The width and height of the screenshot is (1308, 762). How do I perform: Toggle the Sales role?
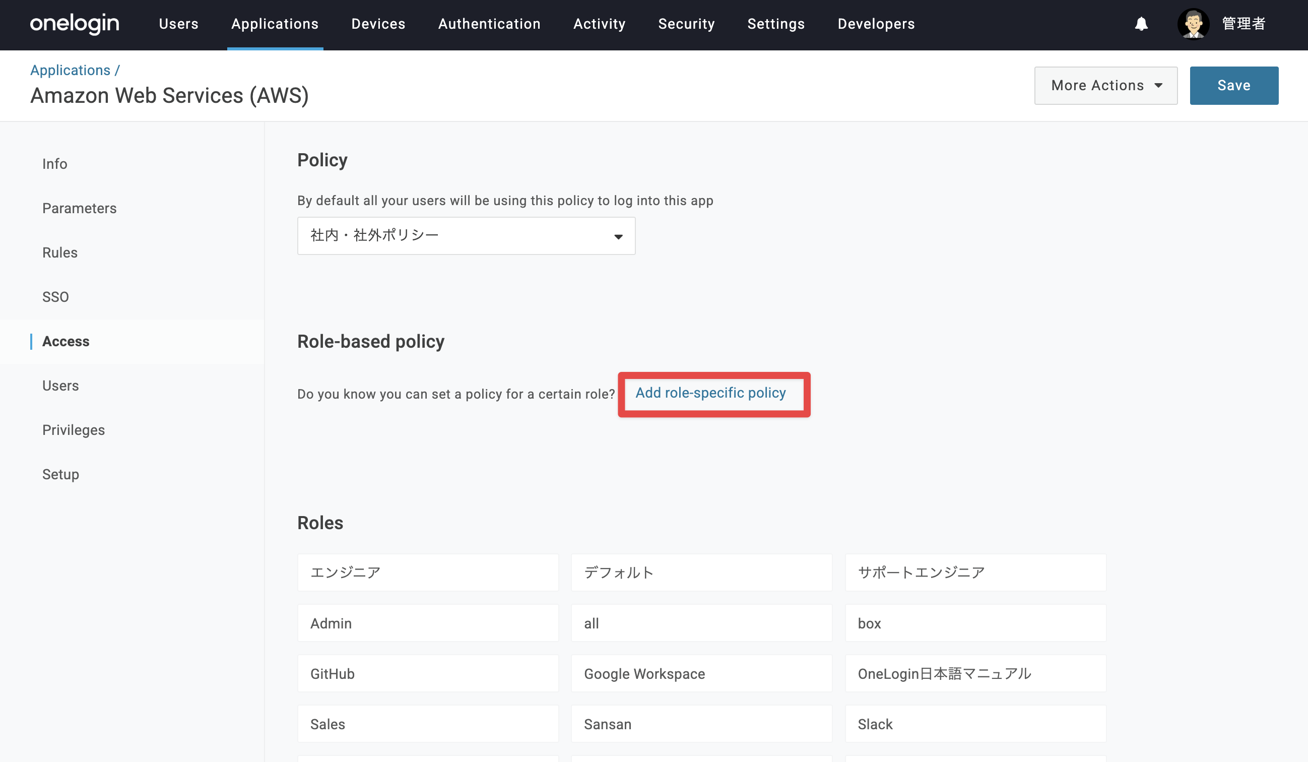428,724
